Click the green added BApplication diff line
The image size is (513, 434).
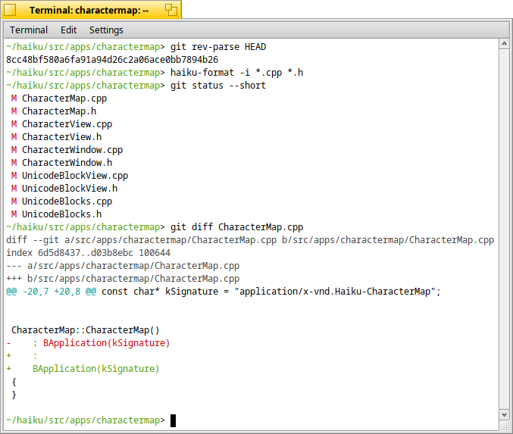[x=95, y=369]
